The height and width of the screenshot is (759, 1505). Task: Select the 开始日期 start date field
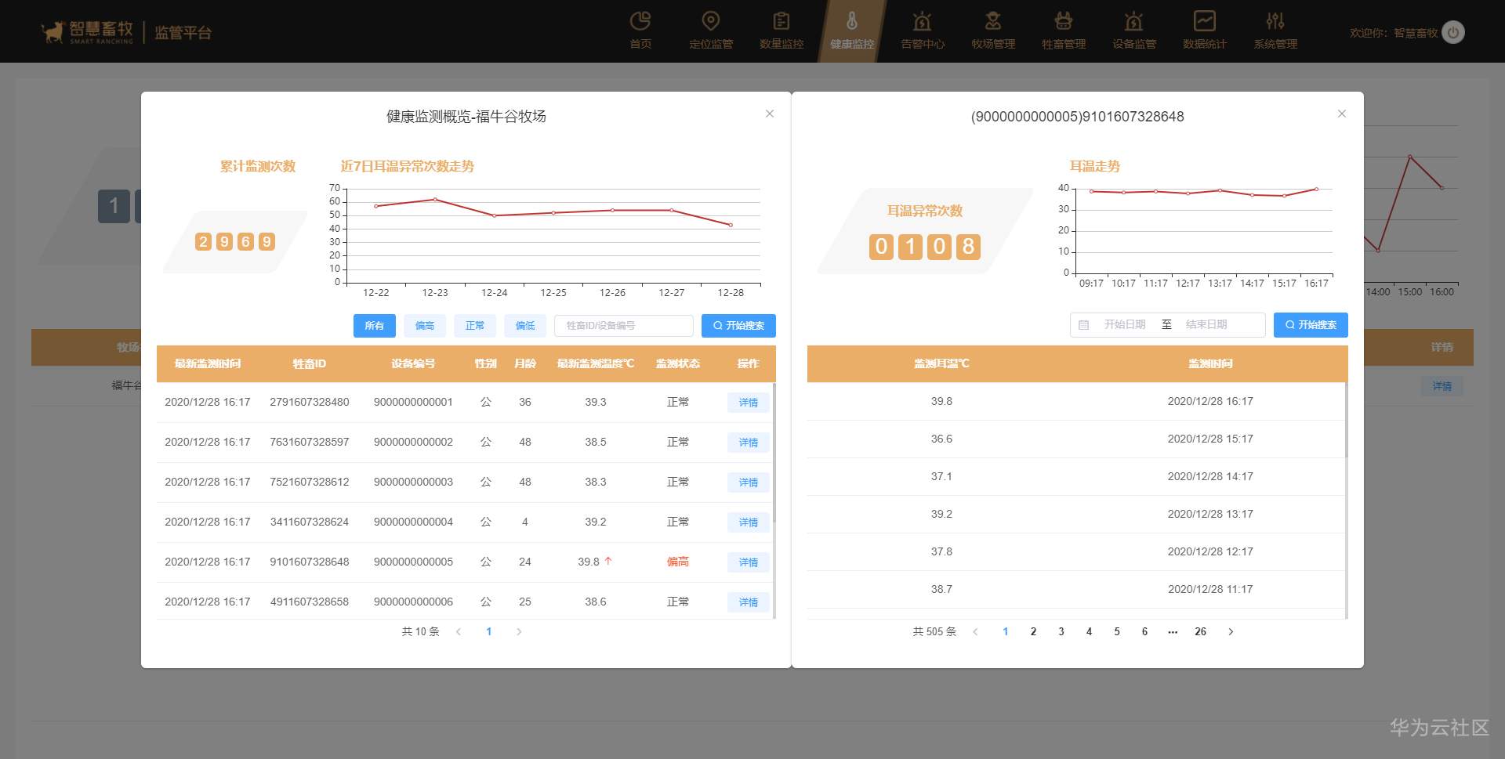click(x=1125, y=324)
